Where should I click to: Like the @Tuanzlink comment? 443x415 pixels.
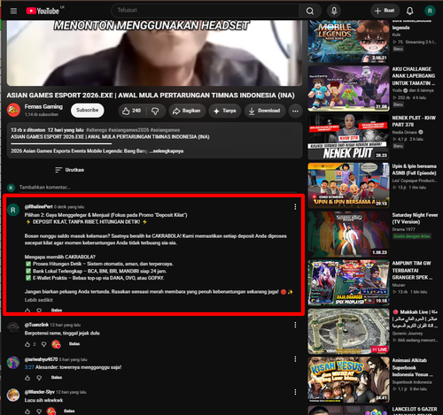[27, 344]
